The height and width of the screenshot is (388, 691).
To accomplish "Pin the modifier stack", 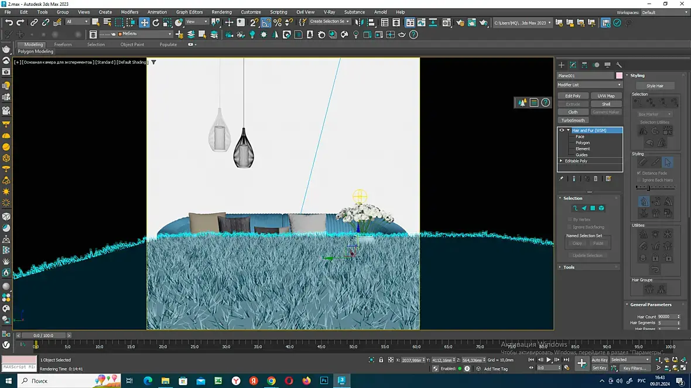I will (562, 179).
